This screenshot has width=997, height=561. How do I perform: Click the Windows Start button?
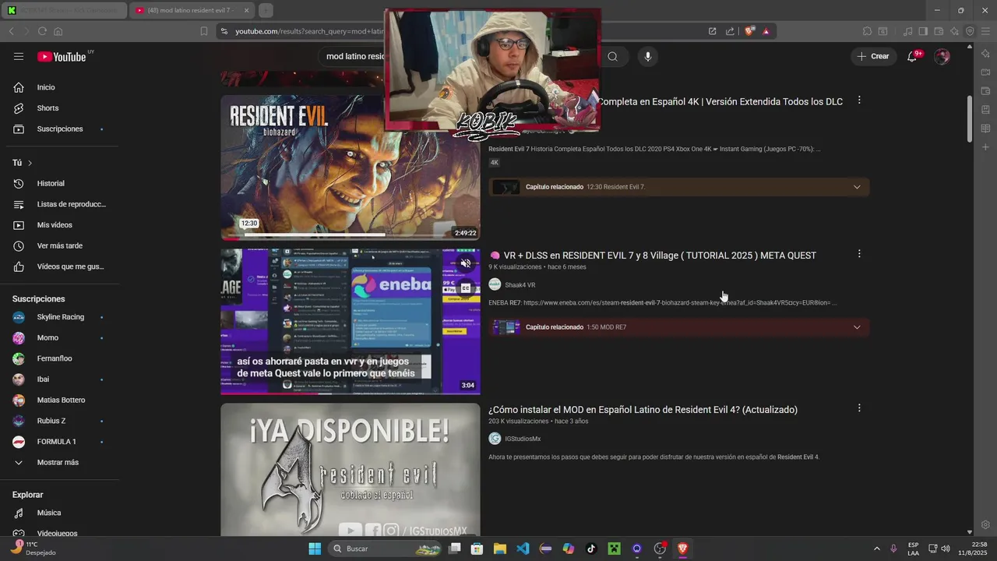315,549
